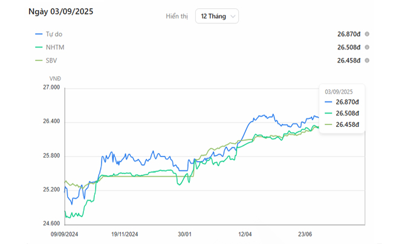The image size is (399, 244).
Task: Click the chevron arrow in period selector
Action: click(x=233, y=16)
